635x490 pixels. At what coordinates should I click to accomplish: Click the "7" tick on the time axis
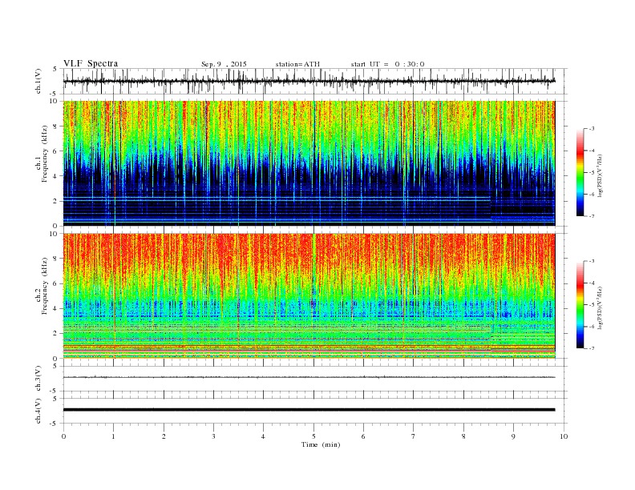pos(413,436)
